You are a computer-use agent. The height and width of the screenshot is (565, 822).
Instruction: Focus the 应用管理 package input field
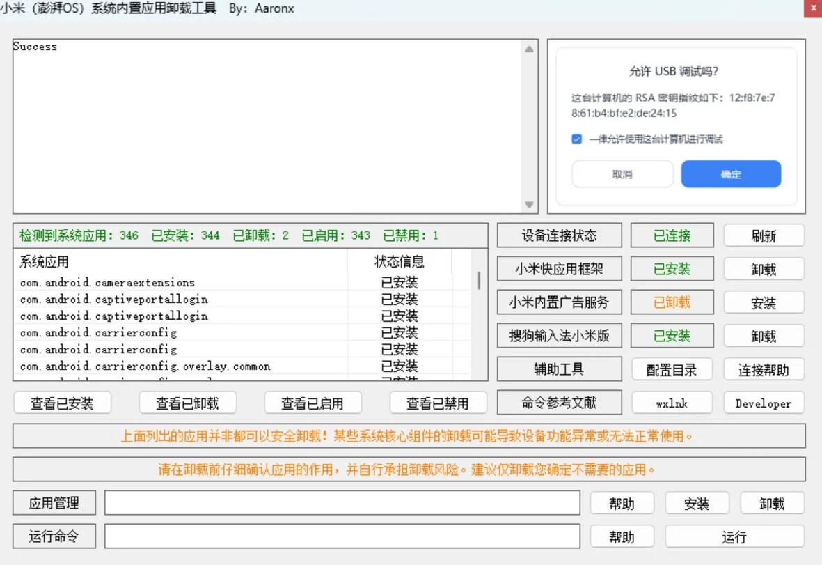point(342,503)
